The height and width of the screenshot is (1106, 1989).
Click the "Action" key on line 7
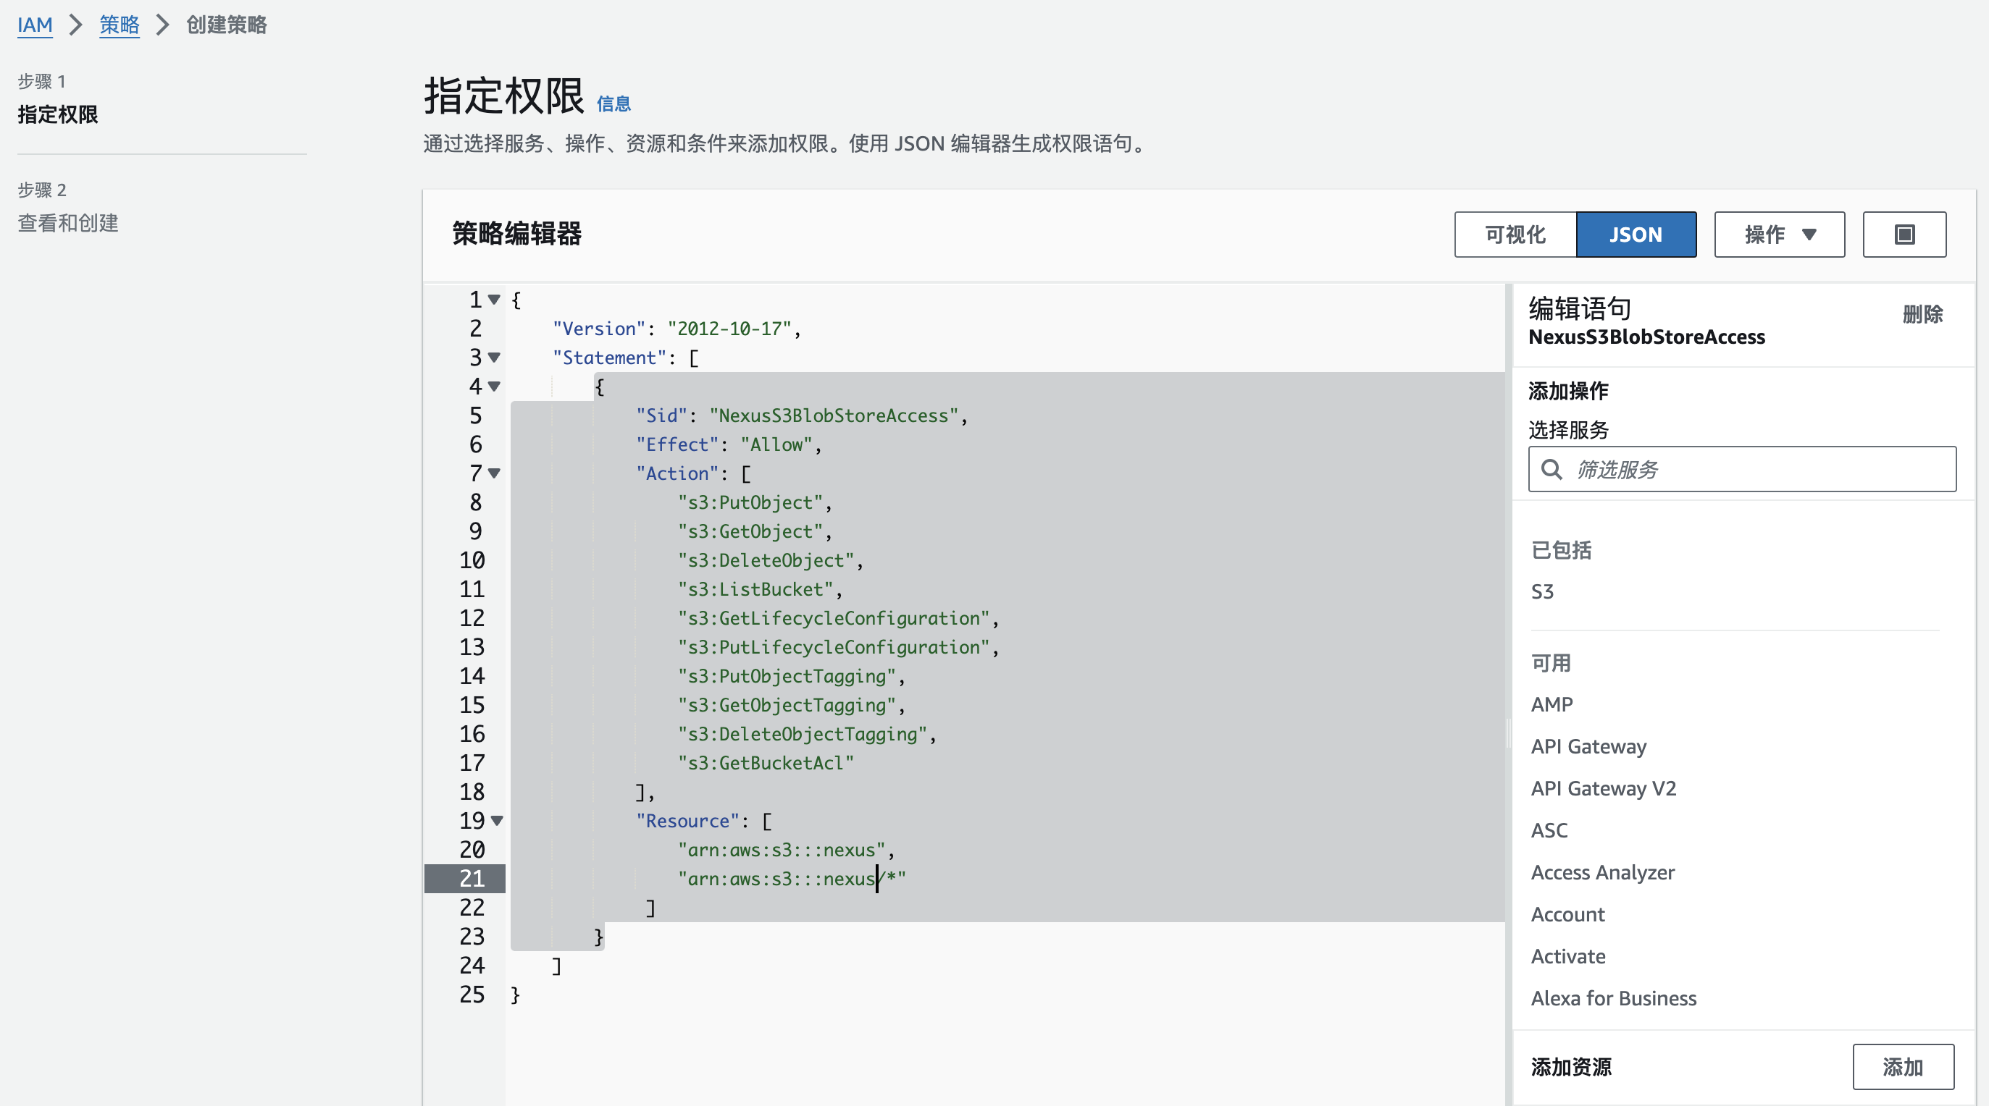pos(677,473)
